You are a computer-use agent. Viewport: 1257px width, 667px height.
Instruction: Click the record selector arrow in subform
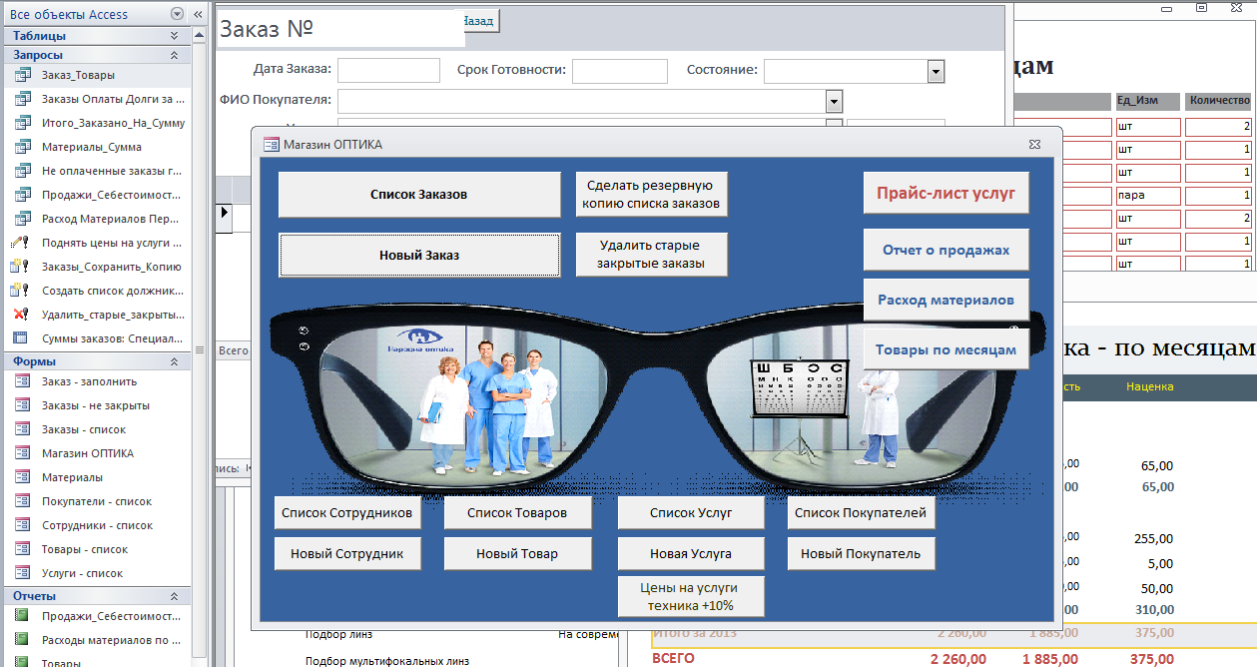[225, 213]
